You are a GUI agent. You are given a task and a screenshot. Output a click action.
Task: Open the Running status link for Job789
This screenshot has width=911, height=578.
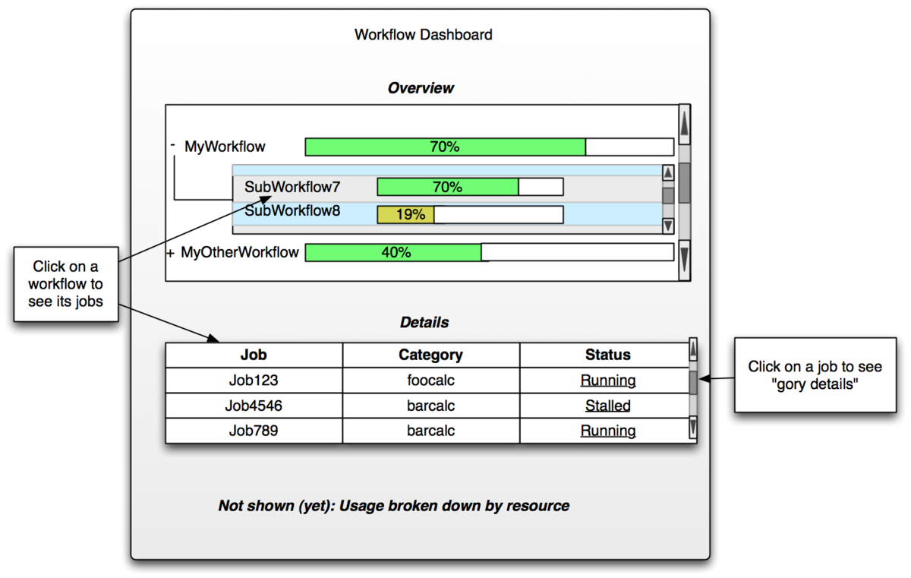click(608, 431)
